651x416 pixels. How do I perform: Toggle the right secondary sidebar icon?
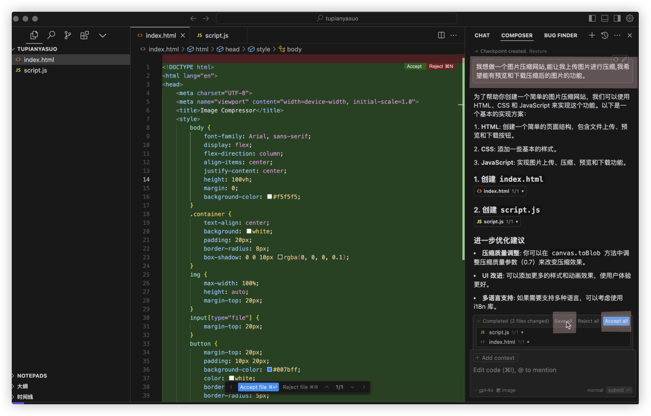point(617,18)
